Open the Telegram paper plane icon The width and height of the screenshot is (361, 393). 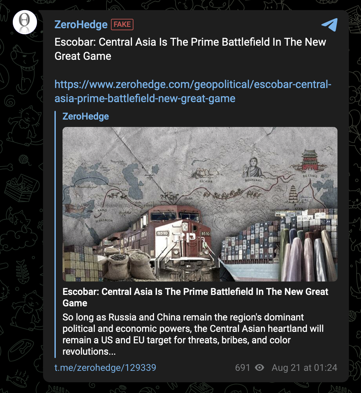tap(330, 25)
